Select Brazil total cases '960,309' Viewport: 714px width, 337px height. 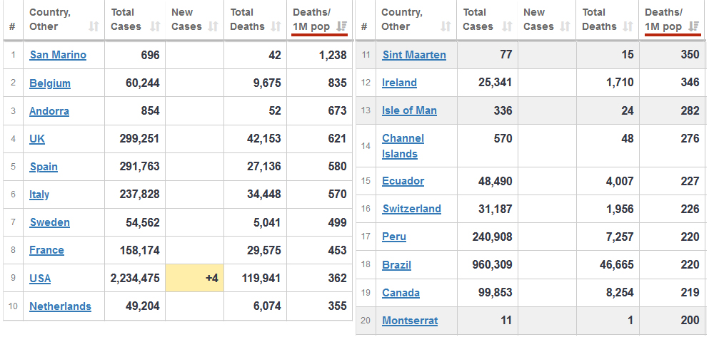491,264
